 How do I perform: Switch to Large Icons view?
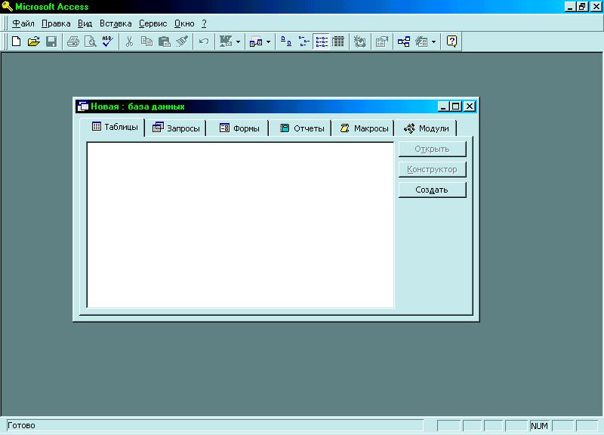point(286,42)
